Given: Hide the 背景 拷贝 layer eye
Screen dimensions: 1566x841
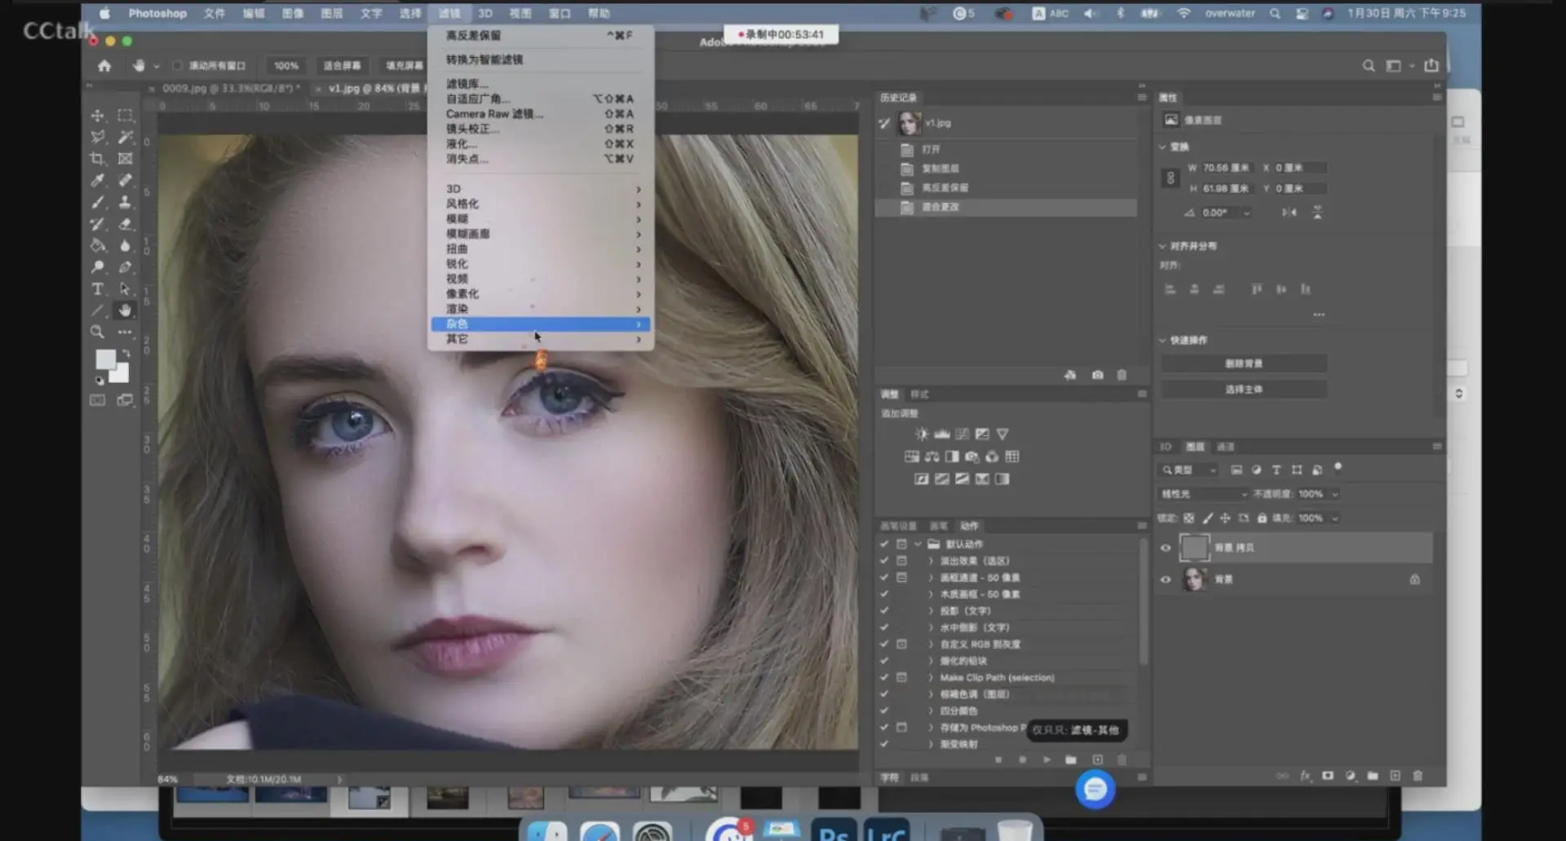Looking at the screenshot, I should 1166,548.
